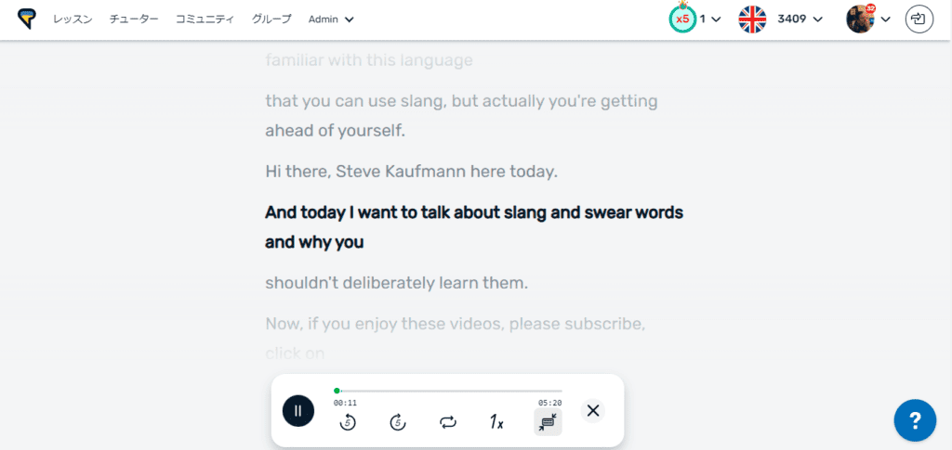Open the help question mark button
The image size is (952, 450).
(x=915, y=421)
